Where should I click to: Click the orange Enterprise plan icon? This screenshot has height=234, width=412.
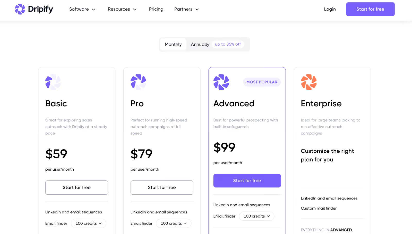tap(308, 82)
